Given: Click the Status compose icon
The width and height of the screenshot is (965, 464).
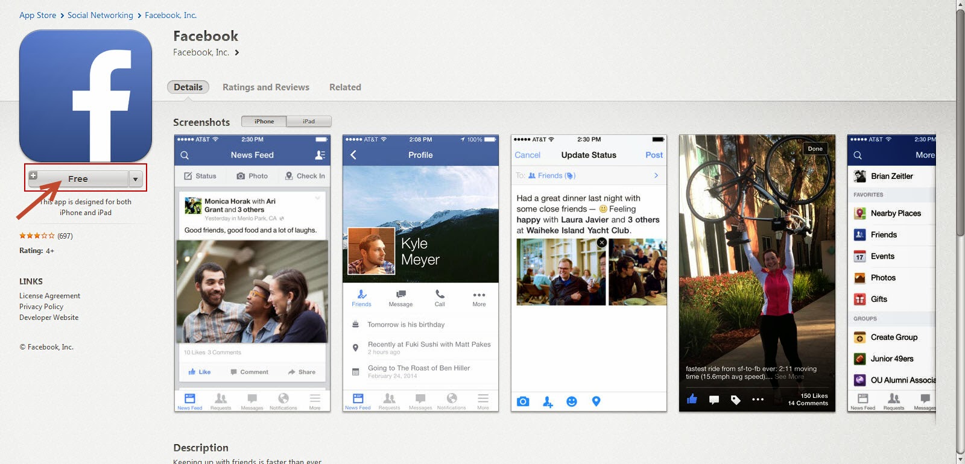Looking at the screenshot, I should (x=188, y=176).
